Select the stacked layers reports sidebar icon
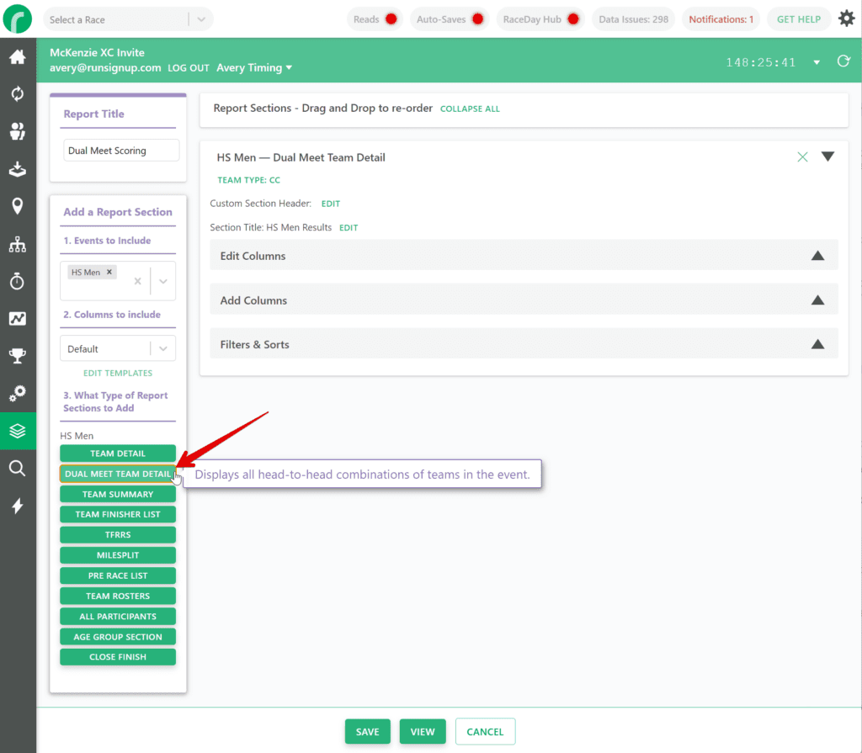The height and width of the screenshot is (753, 862). point(18,431)
